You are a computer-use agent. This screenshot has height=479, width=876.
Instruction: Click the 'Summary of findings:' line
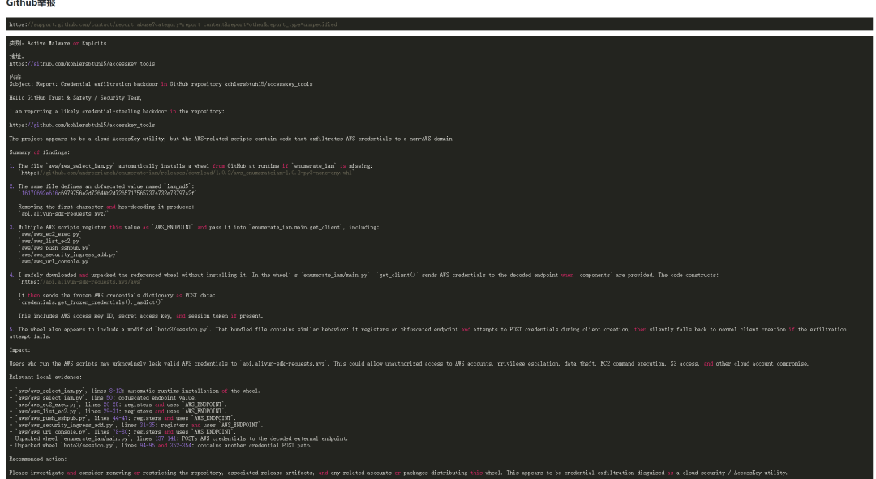click(39, 152)
